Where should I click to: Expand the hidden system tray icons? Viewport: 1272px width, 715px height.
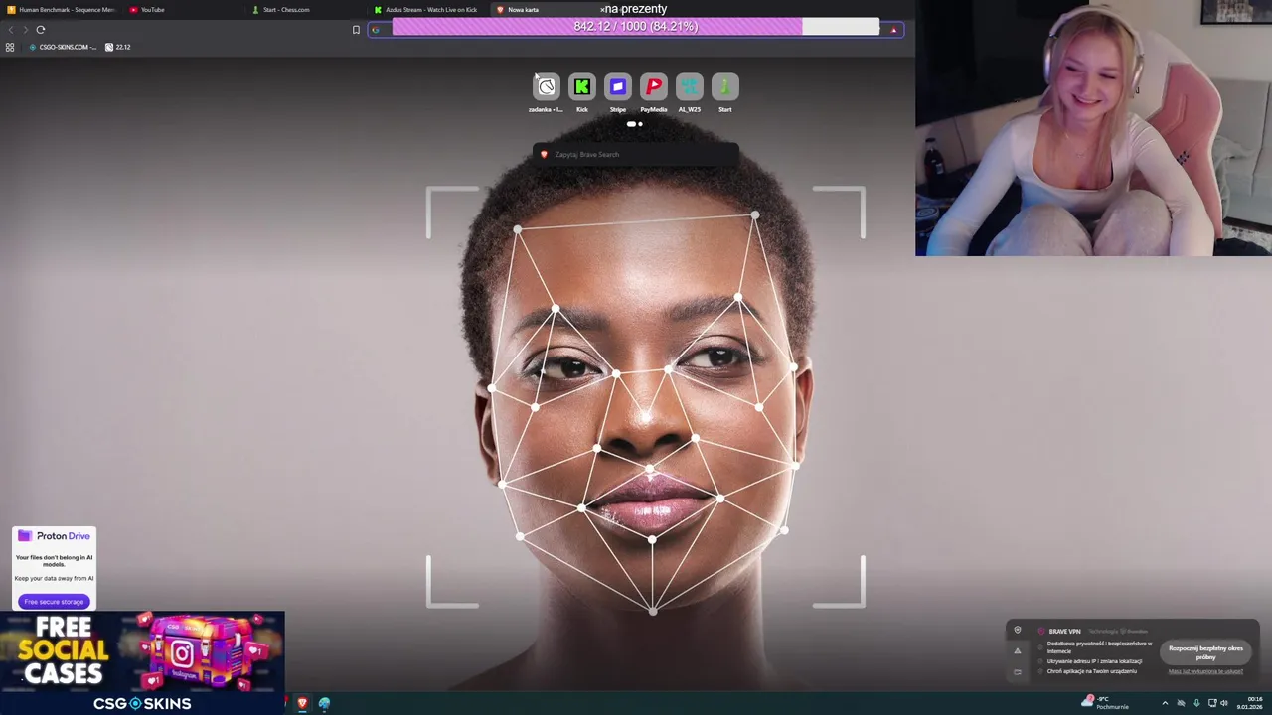[x=1165, y=703]
